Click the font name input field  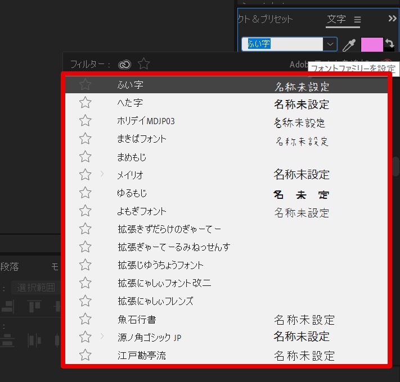(x=282, y=44)
